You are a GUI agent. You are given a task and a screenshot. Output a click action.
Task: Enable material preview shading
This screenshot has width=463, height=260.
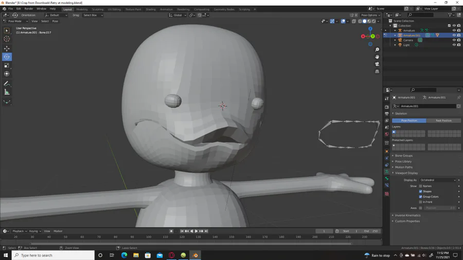[x=369, y=21]
